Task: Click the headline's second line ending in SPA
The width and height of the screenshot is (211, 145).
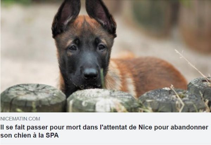Action: click(x=30, y=135)
